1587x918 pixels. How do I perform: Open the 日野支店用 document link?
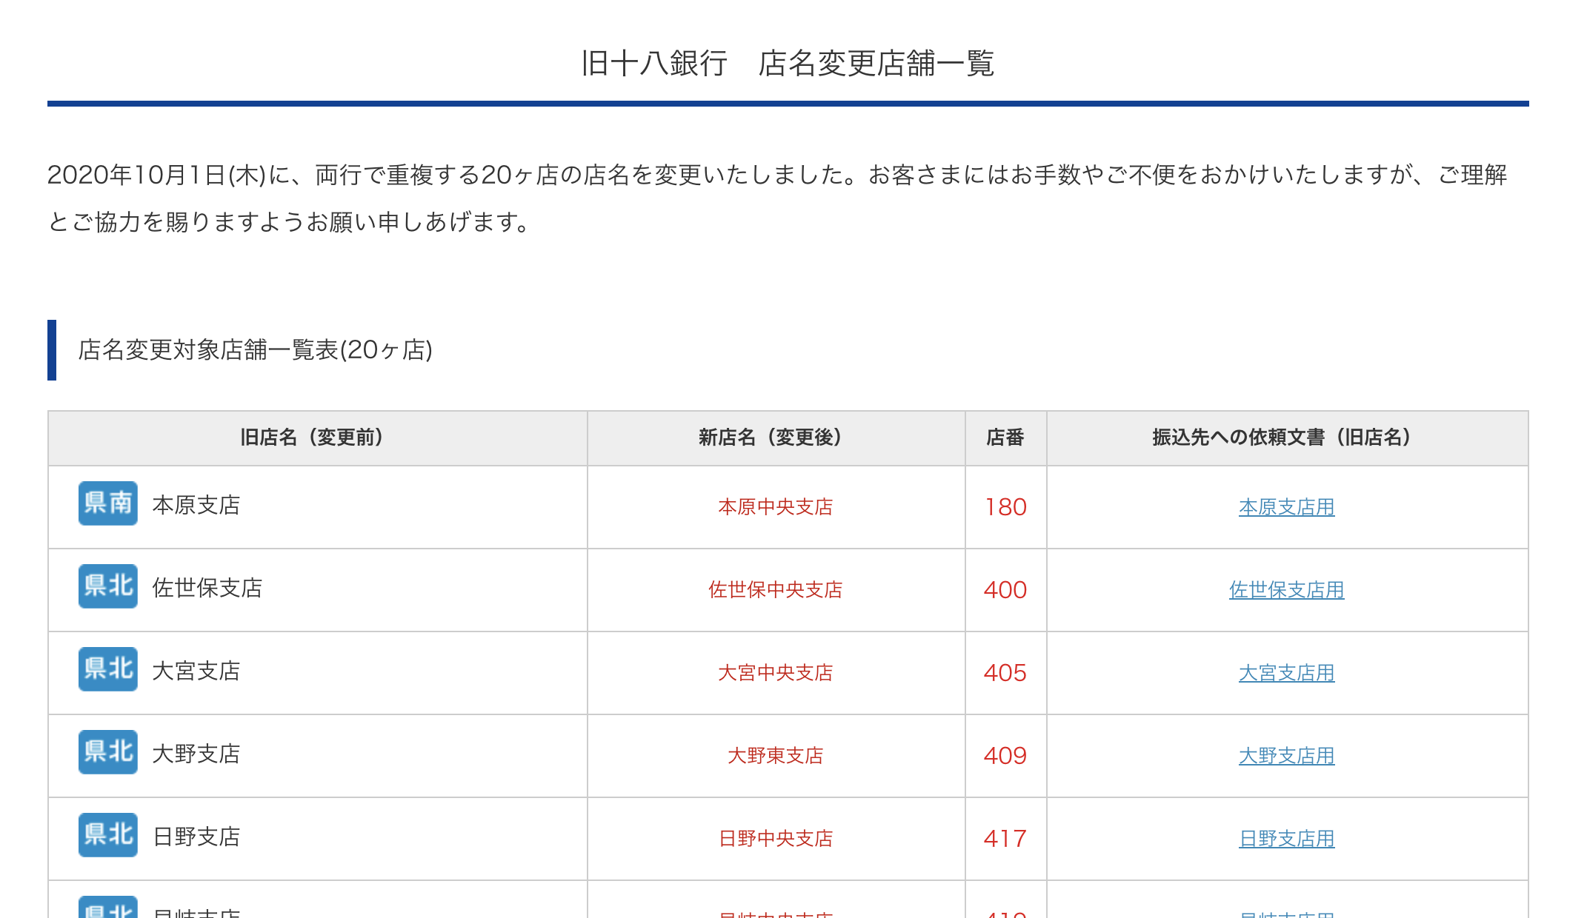pyautogui.click(x=1286, y=839)
